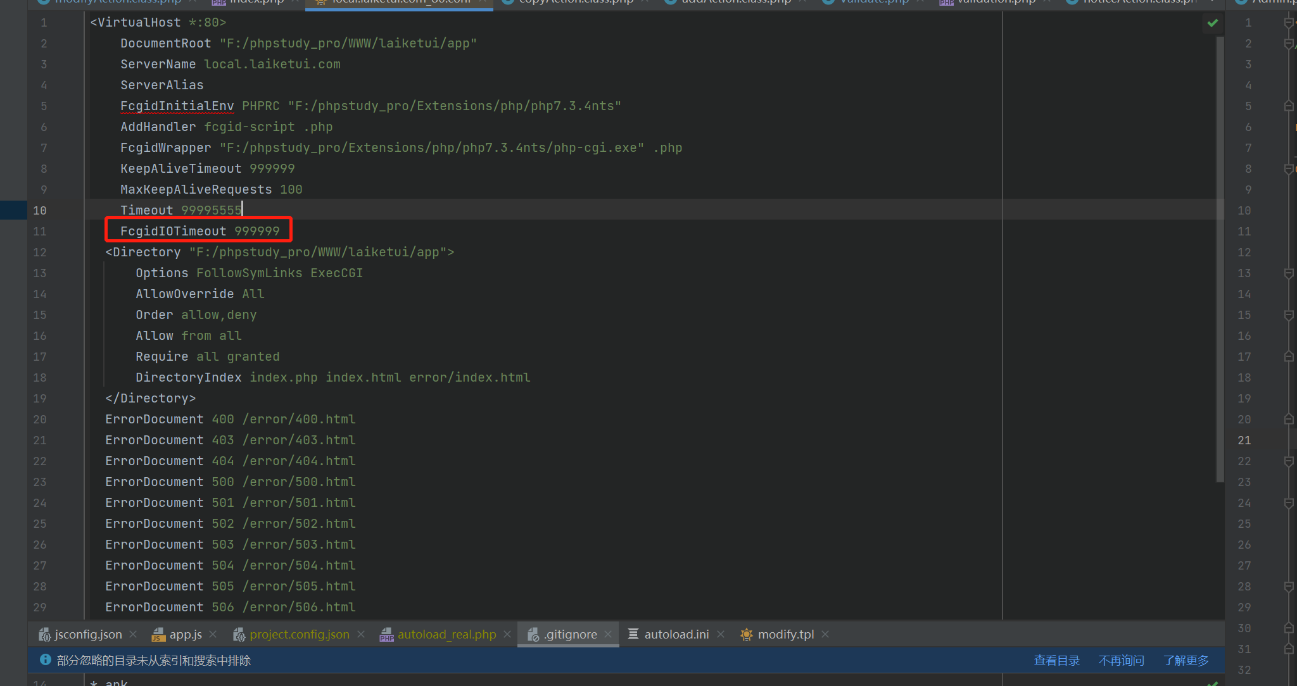Screen dimensions: 1297x686
Task: Click the JS icon on the app.js tab
Action: (158, 634)
